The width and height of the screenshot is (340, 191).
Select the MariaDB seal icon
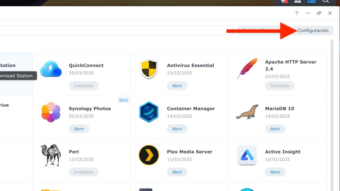click(247, 112)
